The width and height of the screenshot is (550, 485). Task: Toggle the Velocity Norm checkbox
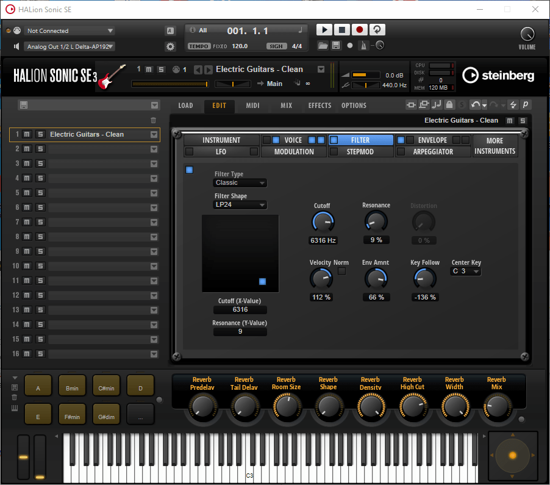click(x=341, y=271)
